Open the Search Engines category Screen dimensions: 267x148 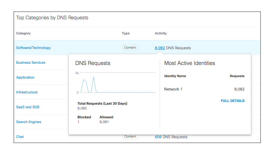[29, 122]
